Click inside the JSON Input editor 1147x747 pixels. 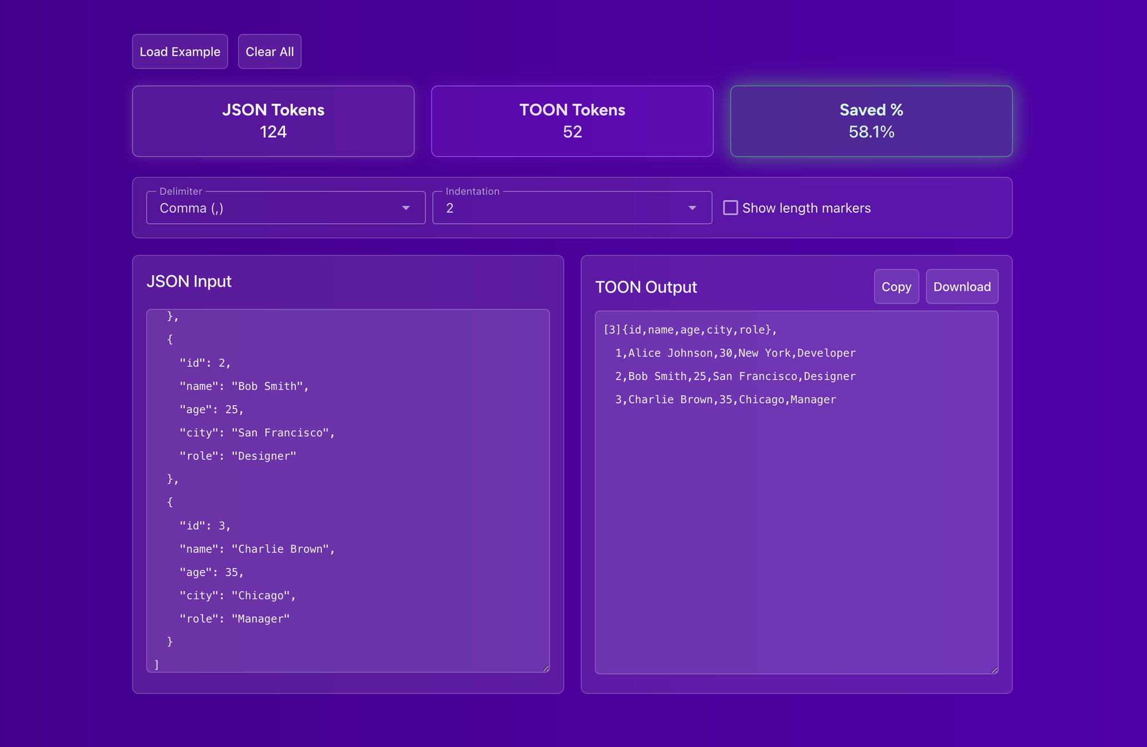pos(347,487)
